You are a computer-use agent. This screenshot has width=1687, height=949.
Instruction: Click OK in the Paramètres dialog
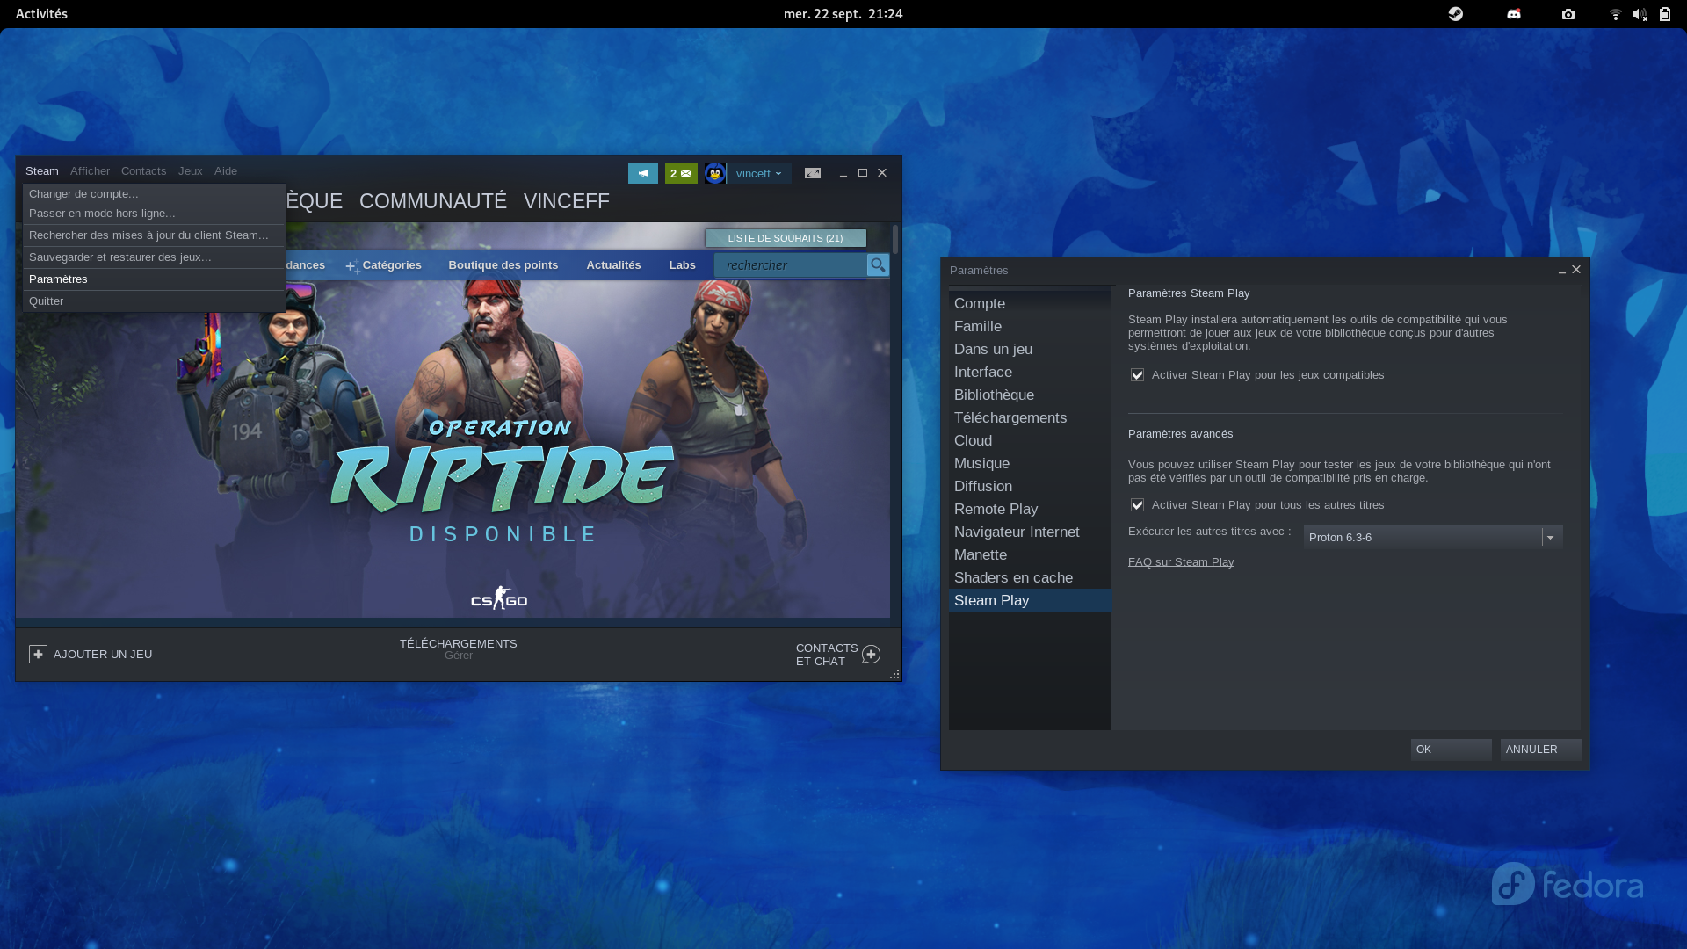tap(1451, 750)
